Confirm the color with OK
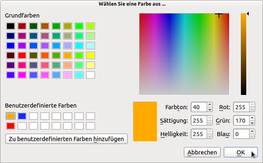 click(241, 152)
